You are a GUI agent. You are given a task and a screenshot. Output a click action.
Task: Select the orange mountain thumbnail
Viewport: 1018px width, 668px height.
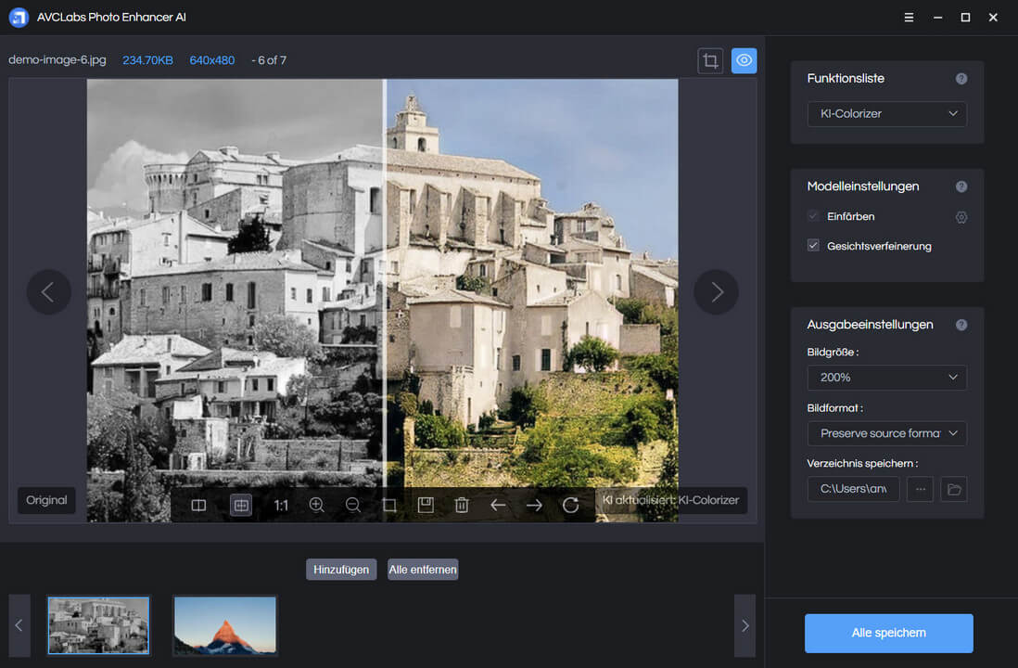point(225,625)
